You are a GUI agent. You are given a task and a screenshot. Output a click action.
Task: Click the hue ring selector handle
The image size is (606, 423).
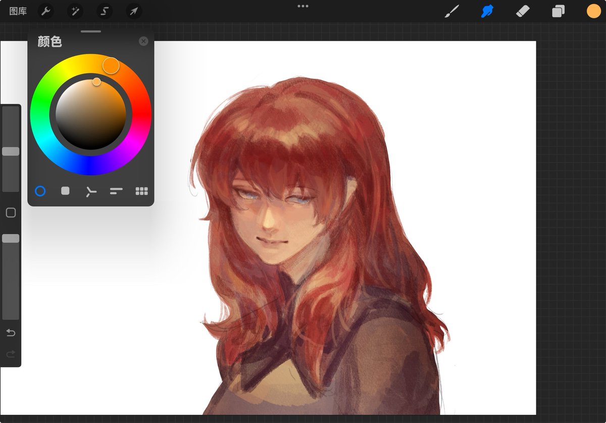pyautogui.click(x=111, y=65)
